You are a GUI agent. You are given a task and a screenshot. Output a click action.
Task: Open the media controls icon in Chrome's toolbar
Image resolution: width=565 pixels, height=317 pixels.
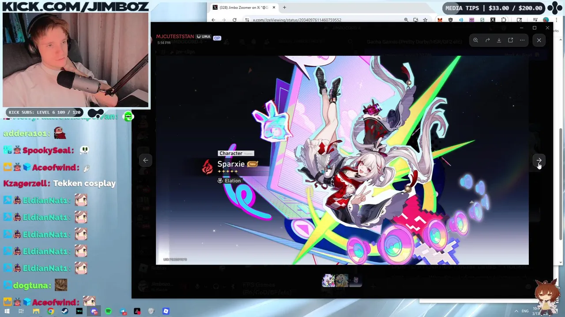point(536,20)
